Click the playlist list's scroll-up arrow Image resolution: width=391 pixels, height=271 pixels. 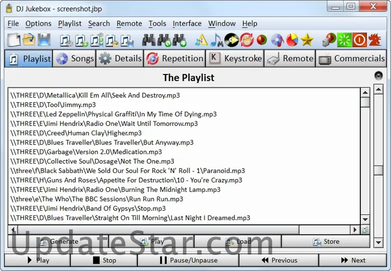(x=365, y=92)
